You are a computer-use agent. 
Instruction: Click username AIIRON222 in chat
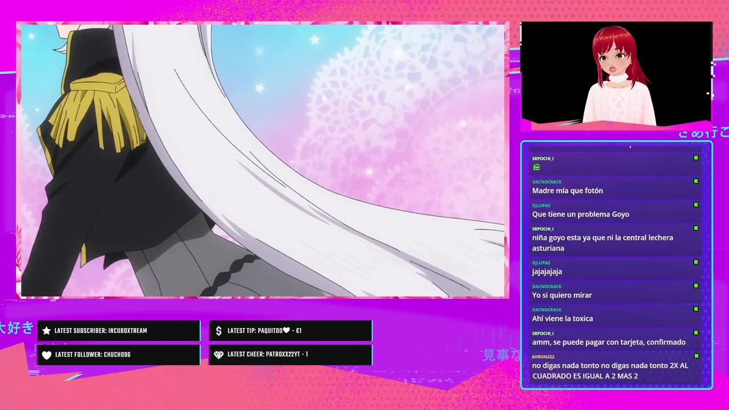click(x=543, y=356)
